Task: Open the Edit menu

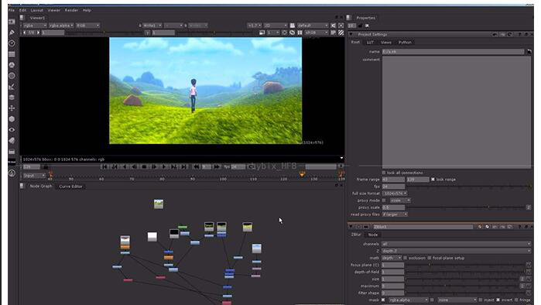Action: (22, 10)
